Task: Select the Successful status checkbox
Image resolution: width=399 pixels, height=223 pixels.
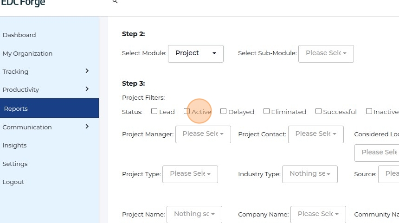Action: [318, 111]
